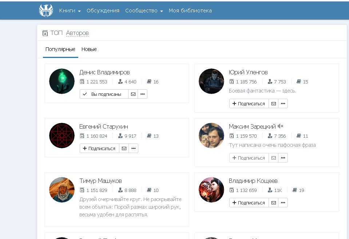Subscribe to Юрий Уленгов

point(249,103)
